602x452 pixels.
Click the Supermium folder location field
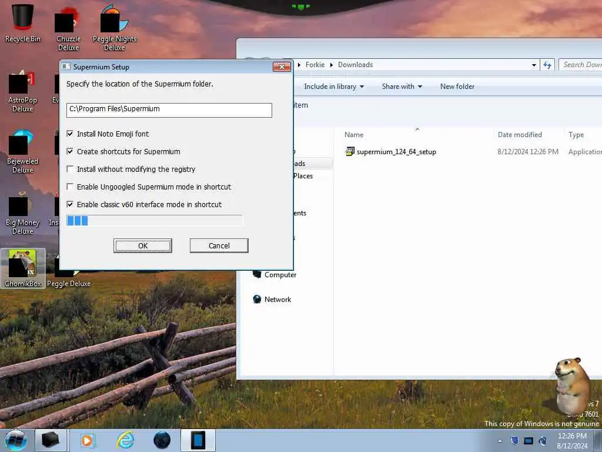tap(169, 110)
